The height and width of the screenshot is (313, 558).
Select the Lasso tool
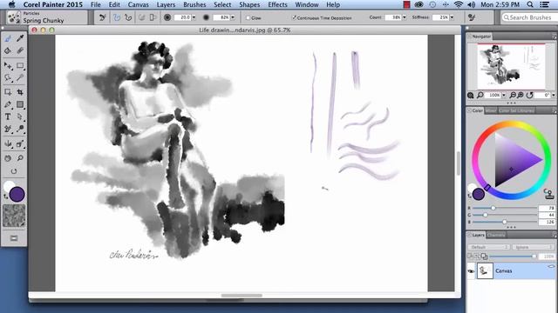pos(8,77)
